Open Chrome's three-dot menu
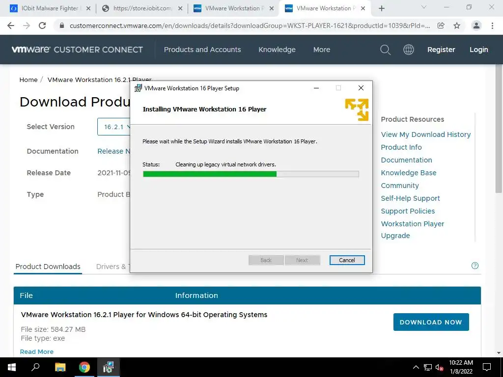 [x=492, y=26]
